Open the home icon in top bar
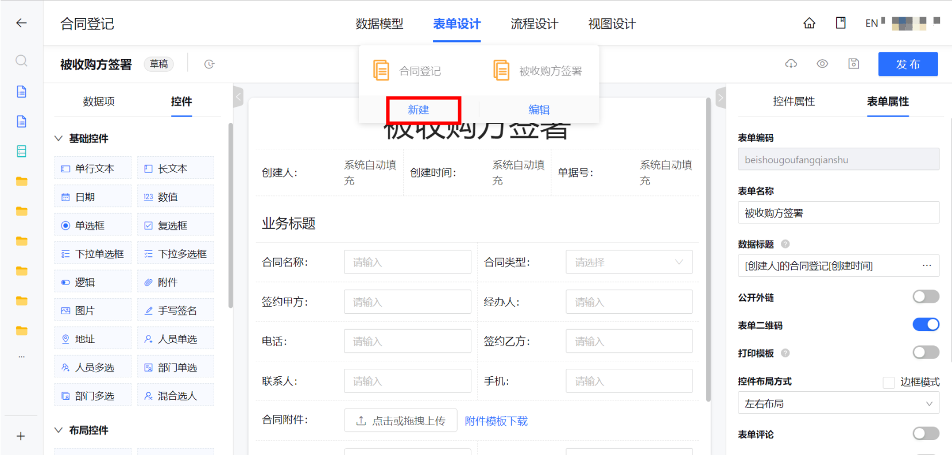Image resolution: width=952 pixels, height=455 pixels. [809, 23]
